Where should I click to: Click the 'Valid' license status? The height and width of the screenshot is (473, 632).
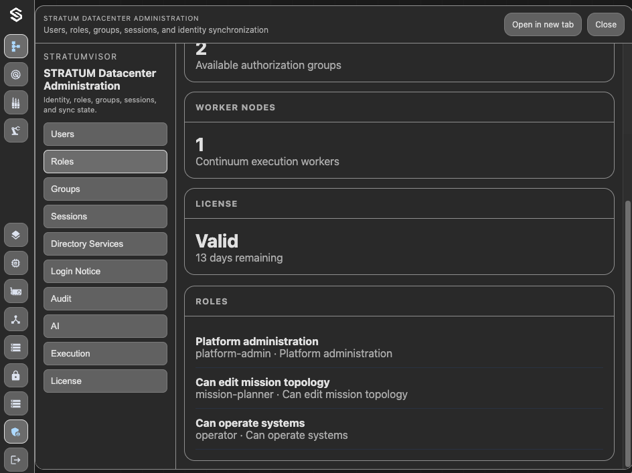pos(217,242)
